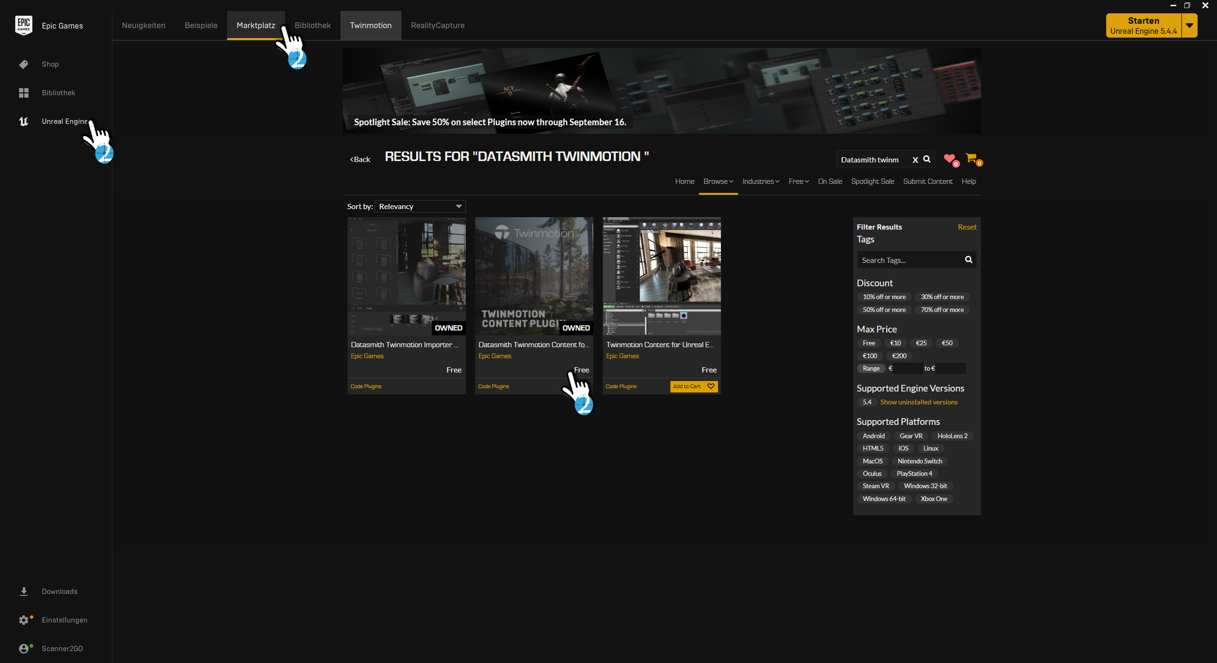
Task: Click the minimum price range field
Action: click(908, 368)
